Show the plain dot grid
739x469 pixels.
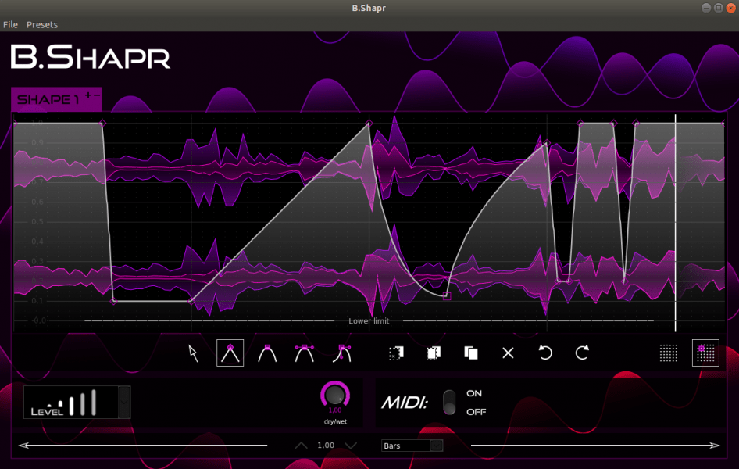(x=669, y=353)
